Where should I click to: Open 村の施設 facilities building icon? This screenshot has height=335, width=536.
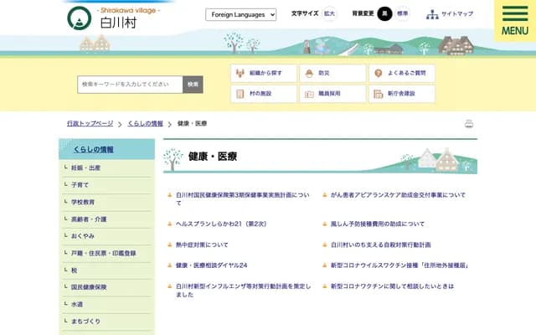coord(263,94)
